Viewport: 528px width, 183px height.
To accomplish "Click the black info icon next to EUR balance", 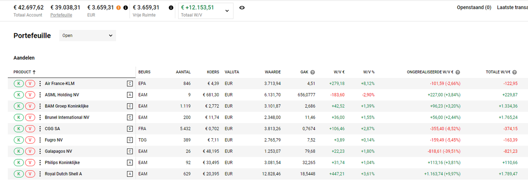I will pyautogui.click(x=125, y=8).
